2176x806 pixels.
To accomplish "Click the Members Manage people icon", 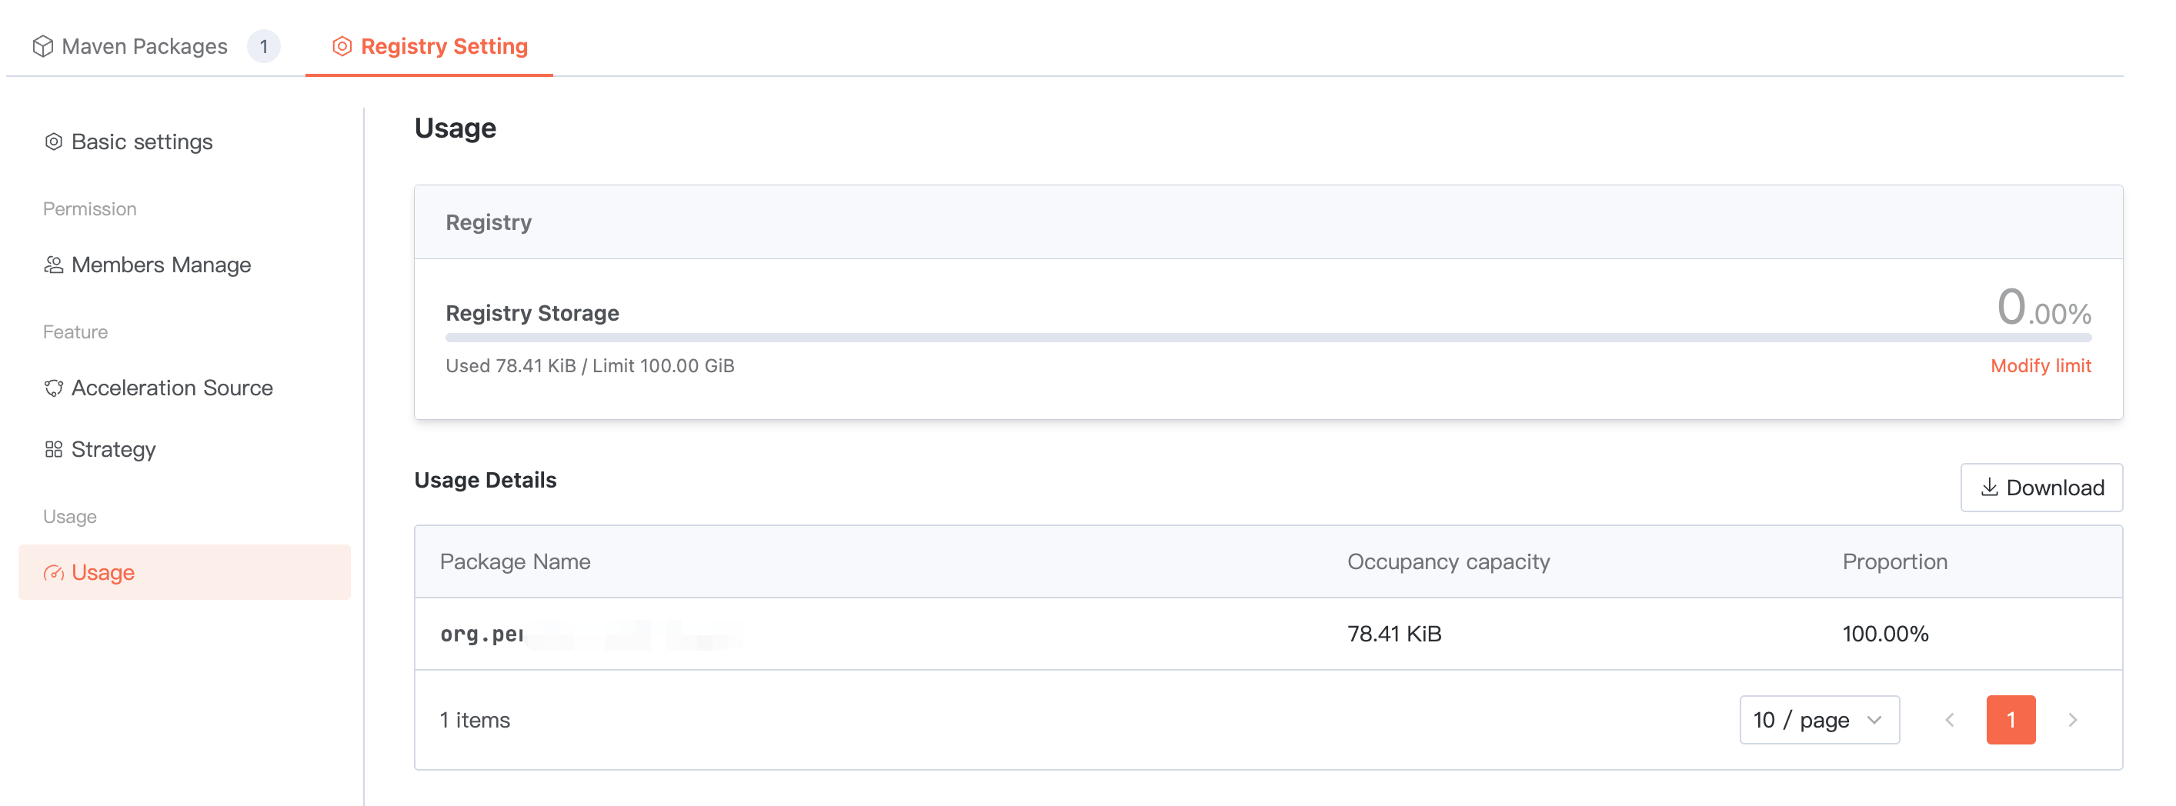I will (x=53, y=265).
